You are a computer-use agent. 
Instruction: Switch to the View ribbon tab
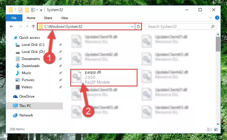(65, 18)
